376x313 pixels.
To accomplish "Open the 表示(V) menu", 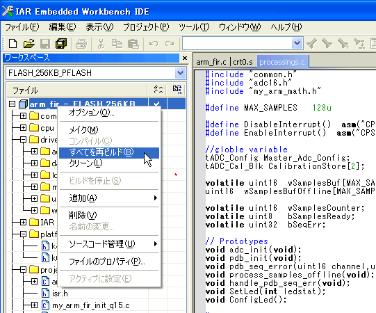I will pyautogui.click(x=99, y=27).
